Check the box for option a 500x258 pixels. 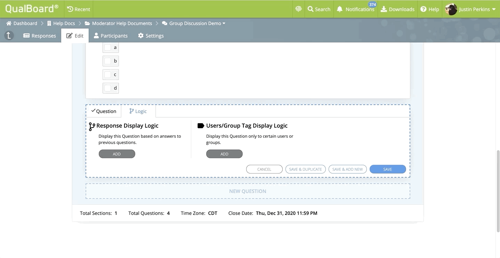click(108, 47)
